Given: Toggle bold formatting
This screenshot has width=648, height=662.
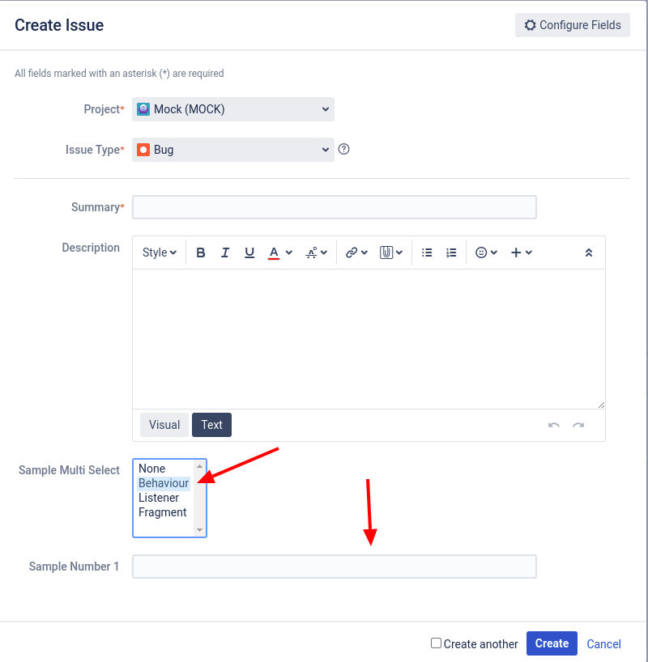Looking at the screenshot, I should [x=201, y=252].
